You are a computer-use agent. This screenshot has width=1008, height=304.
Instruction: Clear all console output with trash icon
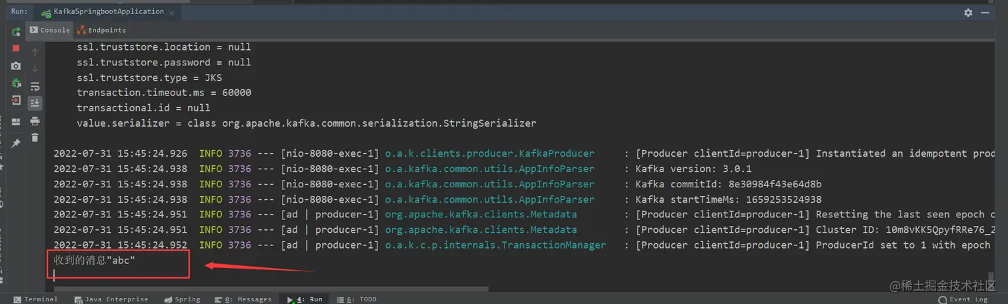pyautogui.click(x=35, y=138)
